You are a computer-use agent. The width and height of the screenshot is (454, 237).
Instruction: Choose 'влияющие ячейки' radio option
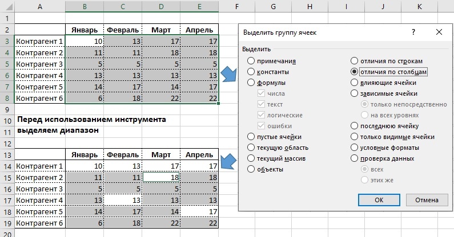[355, 83]
